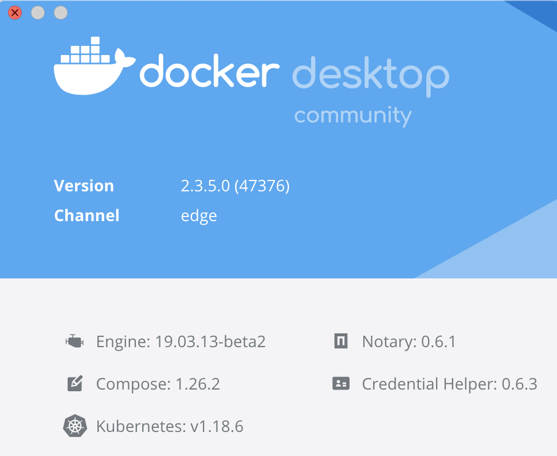The width and height of the screenshot is (557, 456).
Task: Select the edge channel value
Action: click(199, 217)
